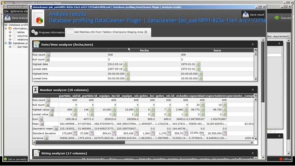Click chart icon beside Sum label

pyautogui.click(x=41, y=119)
